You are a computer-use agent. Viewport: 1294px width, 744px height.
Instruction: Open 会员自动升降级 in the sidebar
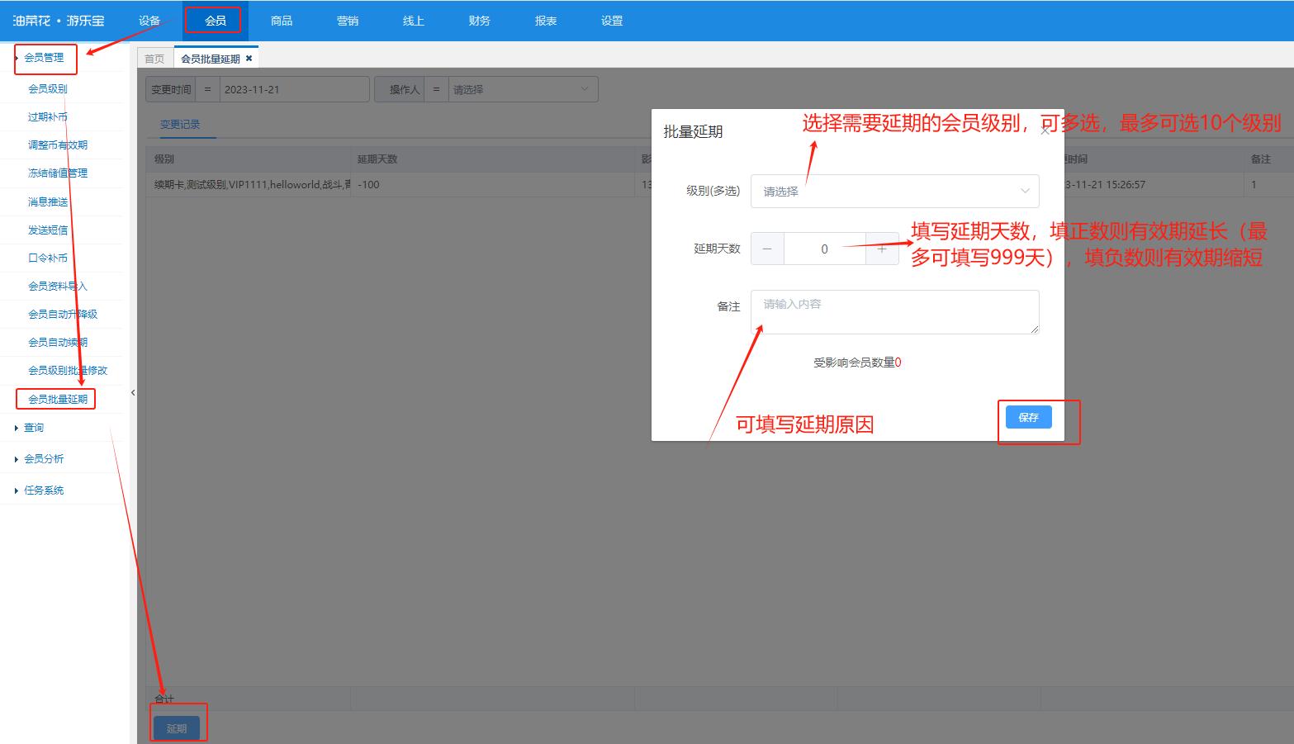[63, 314]
